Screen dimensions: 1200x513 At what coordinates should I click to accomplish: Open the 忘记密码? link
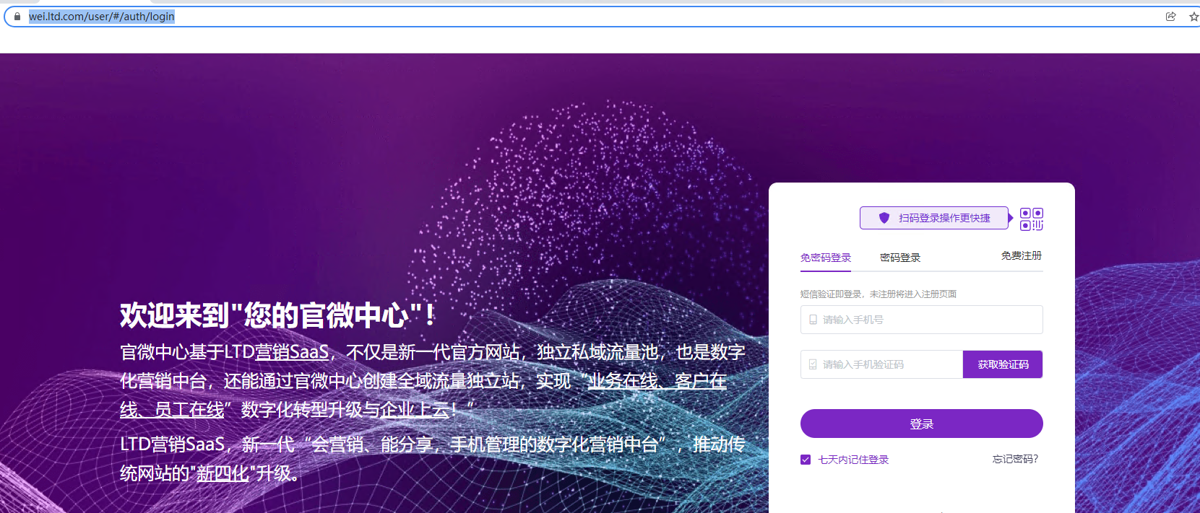[x=1015, y=459]
